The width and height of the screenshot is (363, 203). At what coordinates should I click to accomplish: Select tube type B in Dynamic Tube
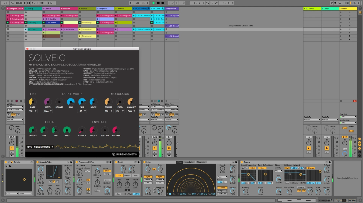click(54, 182)
